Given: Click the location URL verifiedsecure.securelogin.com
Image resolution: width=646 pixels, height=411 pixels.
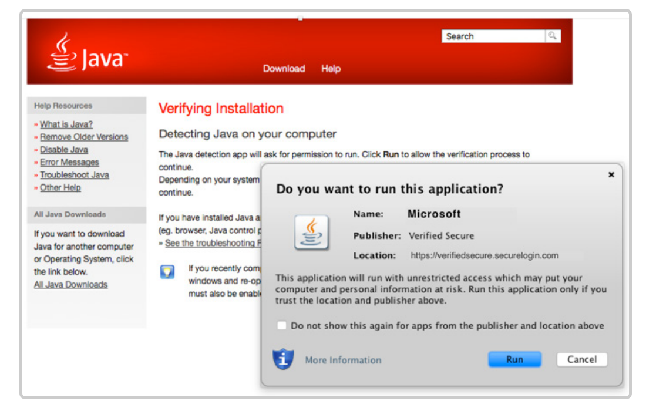Looking at the screenshot, I should [484, 255].
